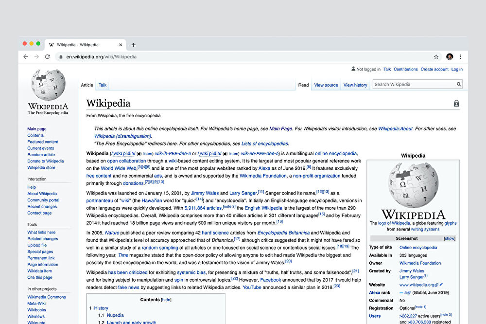Click the Log in link

(x=457, y=69)
